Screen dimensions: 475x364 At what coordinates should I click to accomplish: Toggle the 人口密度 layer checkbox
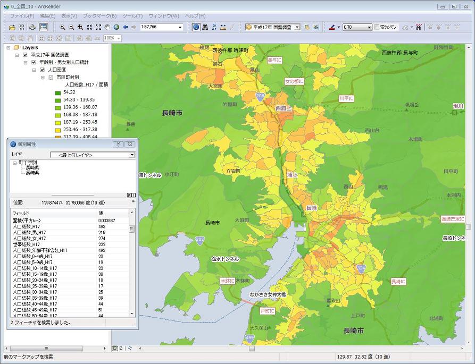click(x=43, y=70)
